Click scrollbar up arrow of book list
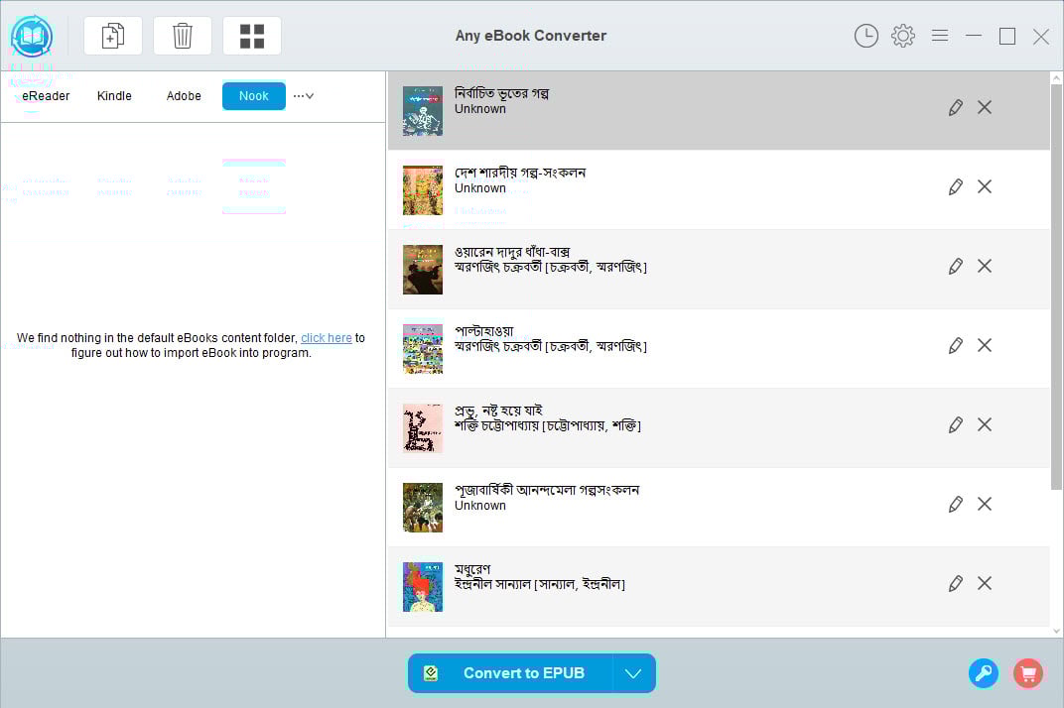The height and width of the screenshot is (708, 1064). (1056, 78)
